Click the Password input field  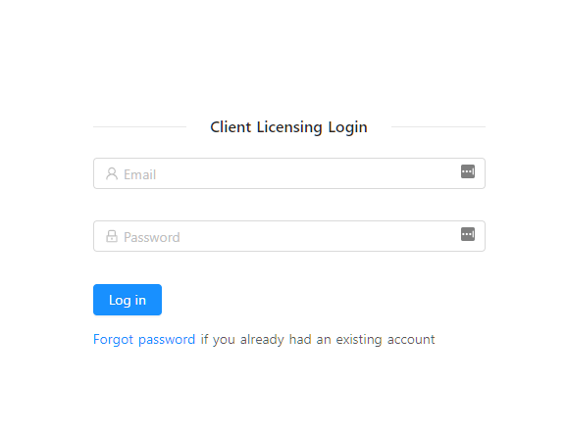[289, 236]
